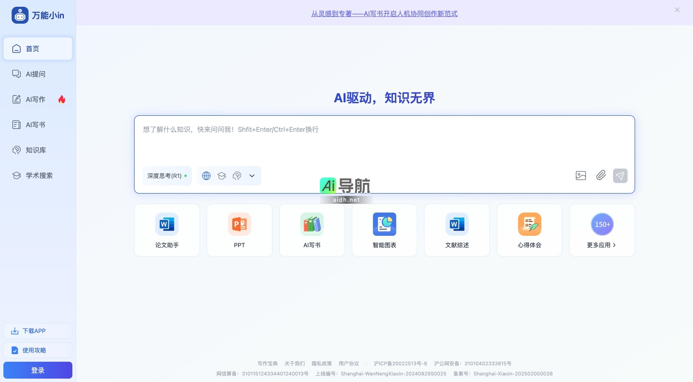Launch the AI写书 app card

click(x=312, y=230)
